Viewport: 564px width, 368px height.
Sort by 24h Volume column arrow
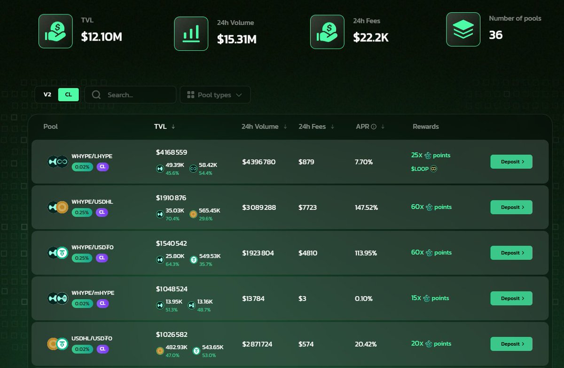(285, 127)
